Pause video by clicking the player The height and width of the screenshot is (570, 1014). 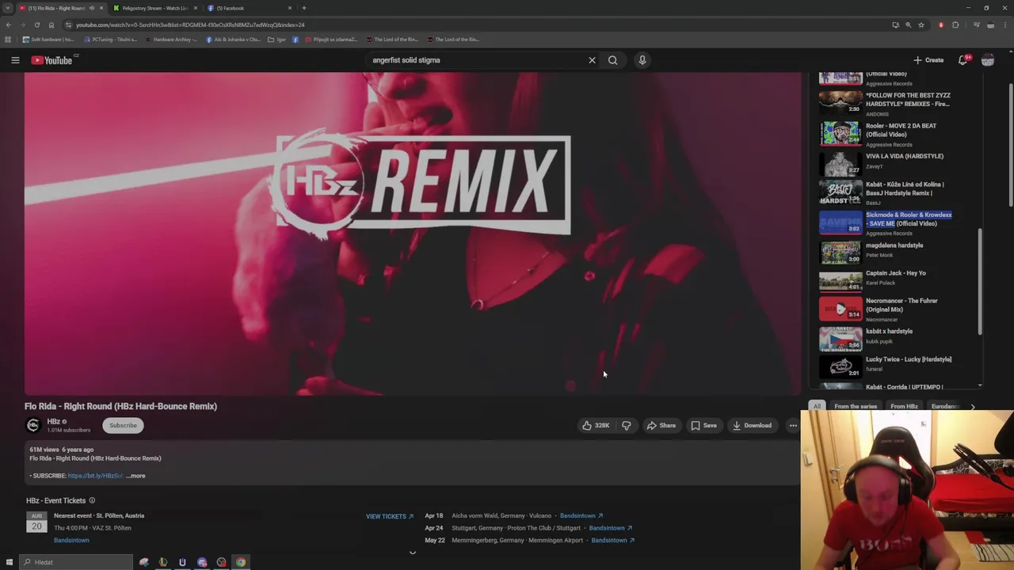pos(413,234)
